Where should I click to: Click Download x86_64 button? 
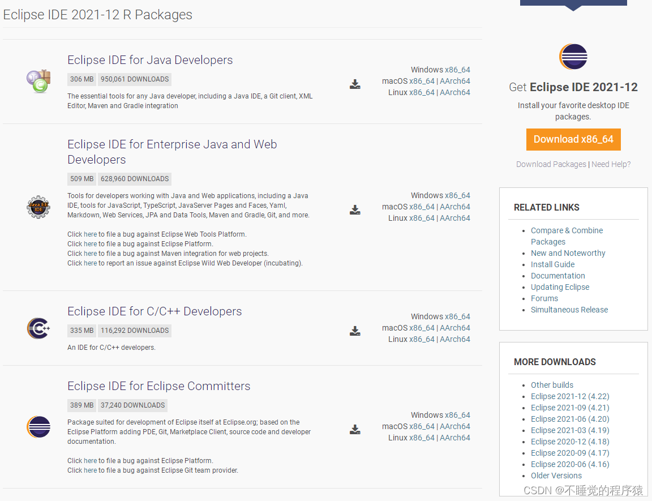(573, 139)
